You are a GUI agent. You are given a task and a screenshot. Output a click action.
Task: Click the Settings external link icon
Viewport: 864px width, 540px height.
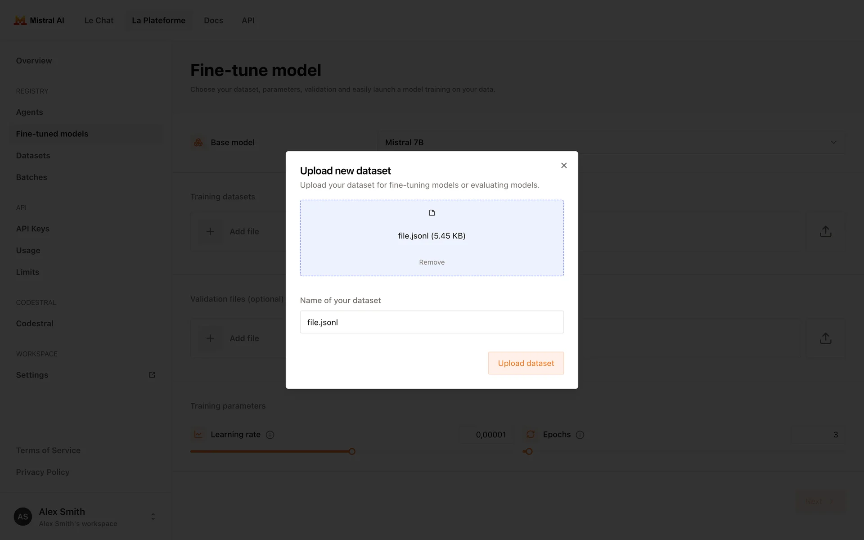point(152,375)
